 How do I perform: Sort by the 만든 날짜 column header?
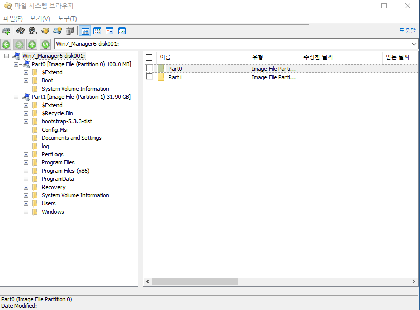coord(400,57)
